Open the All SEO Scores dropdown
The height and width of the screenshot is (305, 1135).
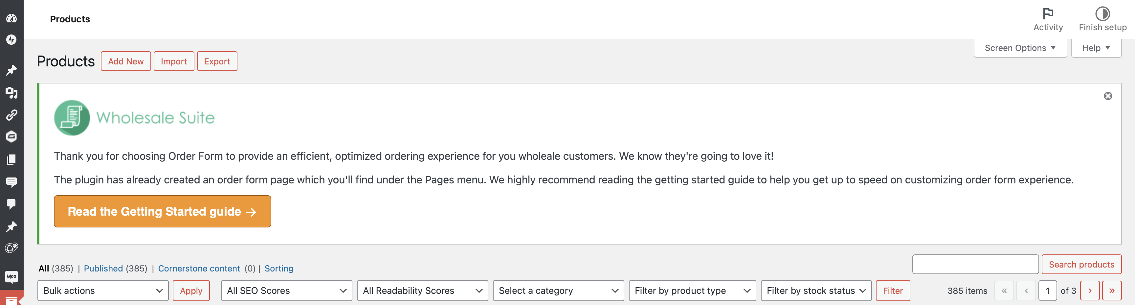[x=286, y=291]
